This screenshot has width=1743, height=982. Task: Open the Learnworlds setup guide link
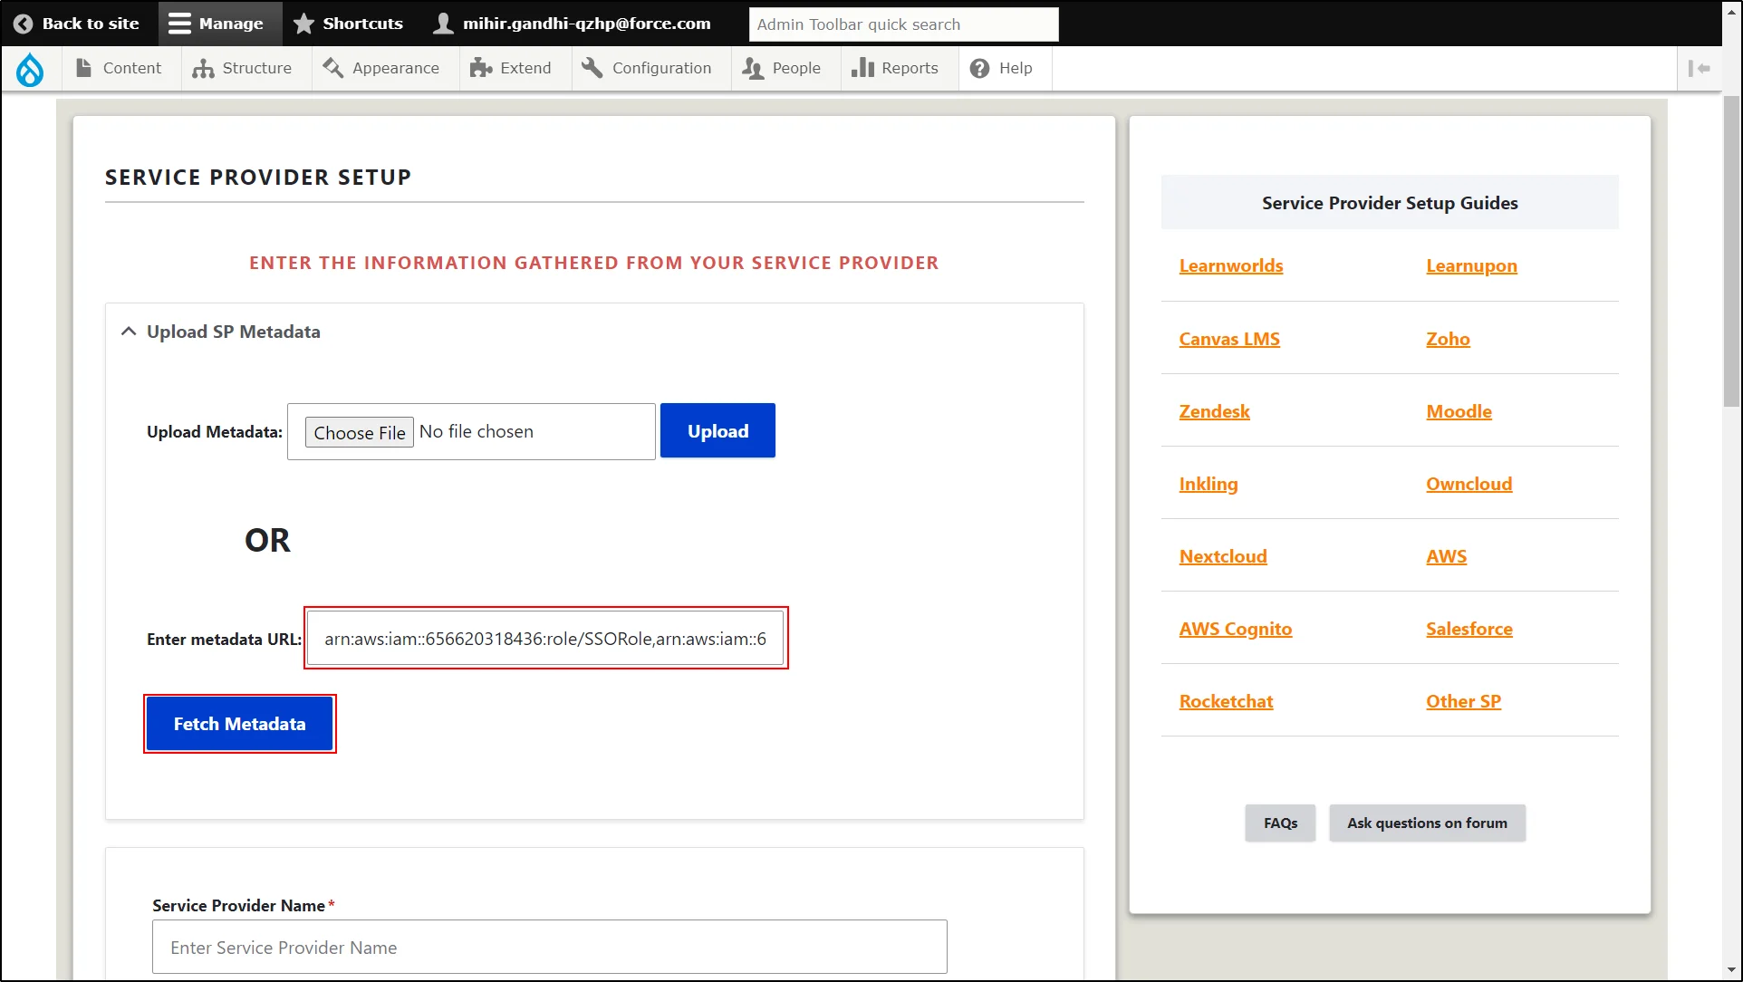pyautogui.click(x=1230, y=265)
